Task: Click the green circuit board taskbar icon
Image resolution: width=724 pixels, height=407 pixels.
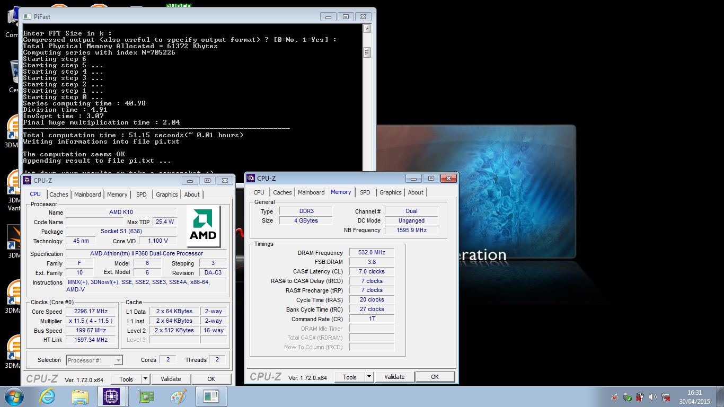Action: pyautogui.click(x=145, y=396)
